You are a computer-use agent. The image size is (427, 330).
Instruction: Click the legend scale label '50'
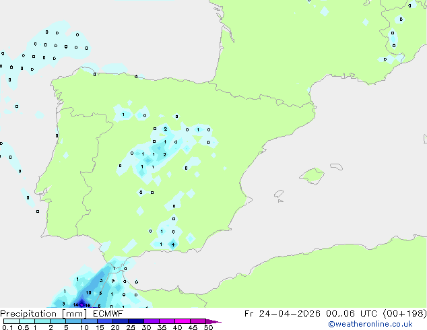208,327
